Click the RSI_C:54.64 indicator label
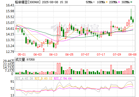Viewport: 139px width, 97px height. pos(63,78)
